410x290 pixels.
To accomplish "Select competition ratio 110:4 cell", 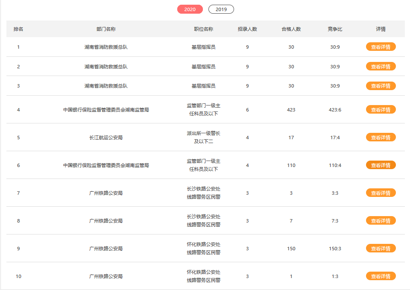I will coord(335,165).
